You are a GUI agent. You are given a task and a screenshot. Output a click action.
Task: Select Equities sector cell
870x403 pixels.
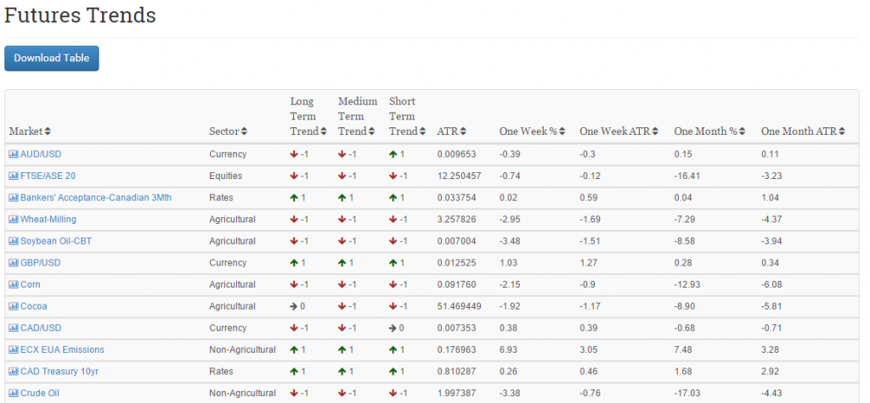coord(226,176)
